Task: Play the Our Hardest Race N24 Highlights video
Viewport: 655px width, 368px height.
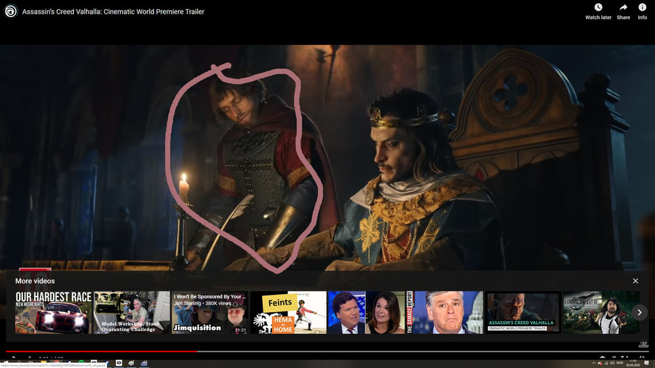Action: 54,312
